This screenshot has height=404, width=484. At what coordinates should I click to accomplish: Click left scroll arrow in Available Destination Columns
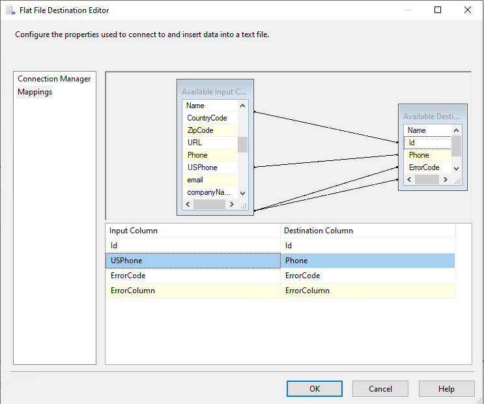[408, 180]
